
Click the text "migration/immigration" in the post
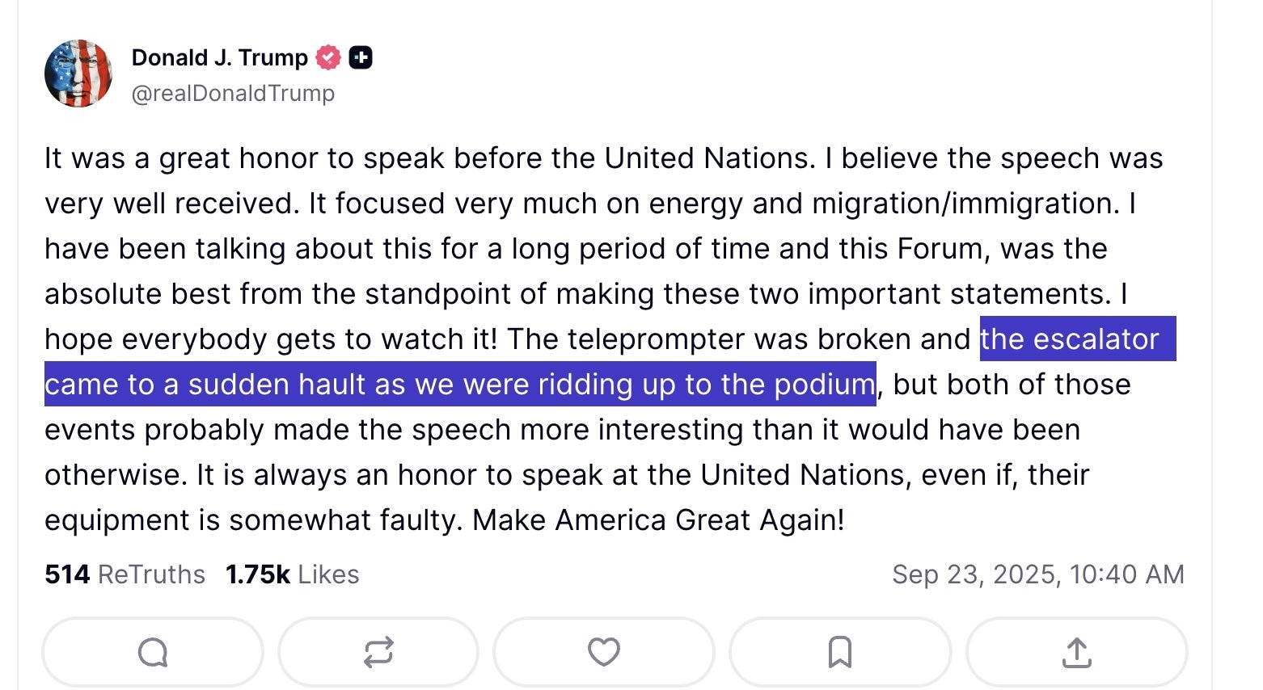coord(965,204)
